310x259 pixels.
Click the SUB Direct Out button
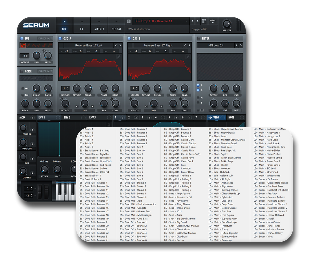45,39
